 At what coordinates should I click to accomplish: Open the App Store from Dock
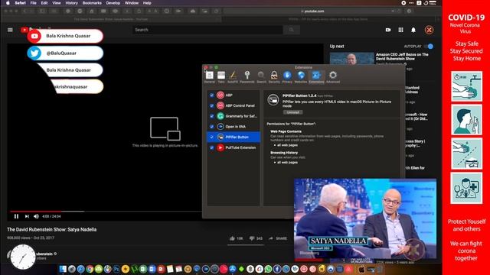click(x=233, y=269)
